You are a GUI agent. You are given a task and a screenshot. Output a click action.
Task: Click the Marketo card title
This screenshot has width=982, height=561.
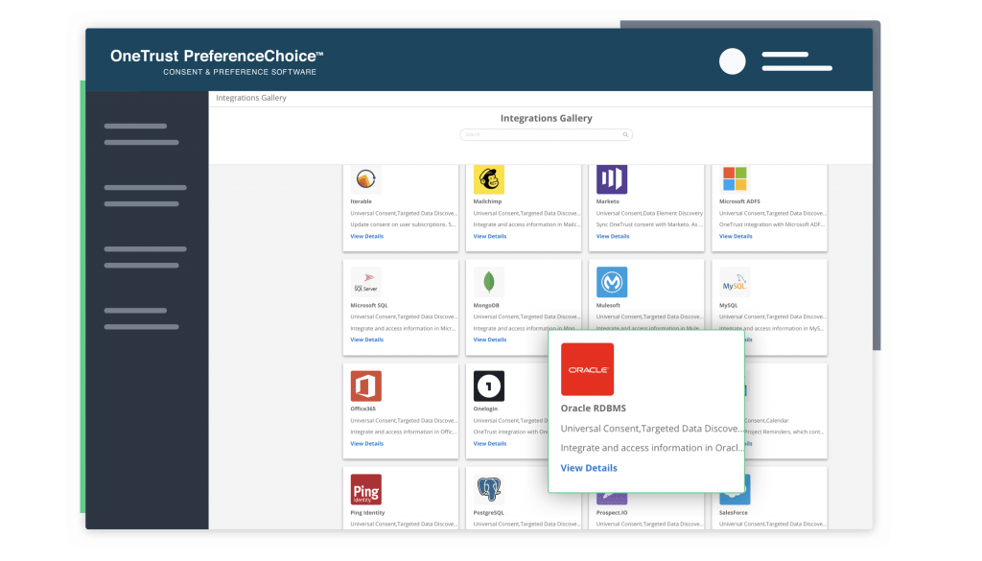pyautogui.click(x=607, y=201)
